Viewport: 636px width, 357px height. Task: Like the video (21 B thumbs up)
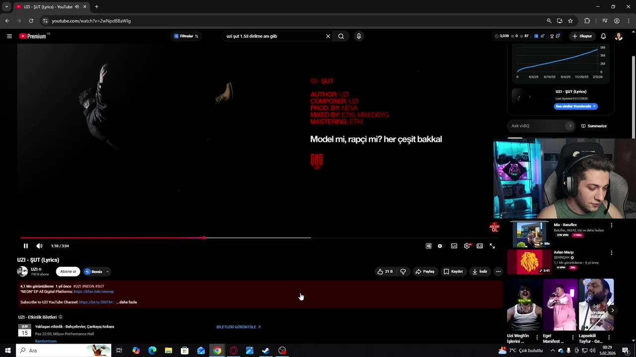[385, 272]
